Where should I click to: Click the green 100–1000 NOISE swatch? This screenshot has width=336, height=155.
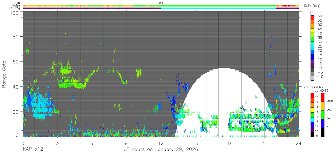(322, 114)
